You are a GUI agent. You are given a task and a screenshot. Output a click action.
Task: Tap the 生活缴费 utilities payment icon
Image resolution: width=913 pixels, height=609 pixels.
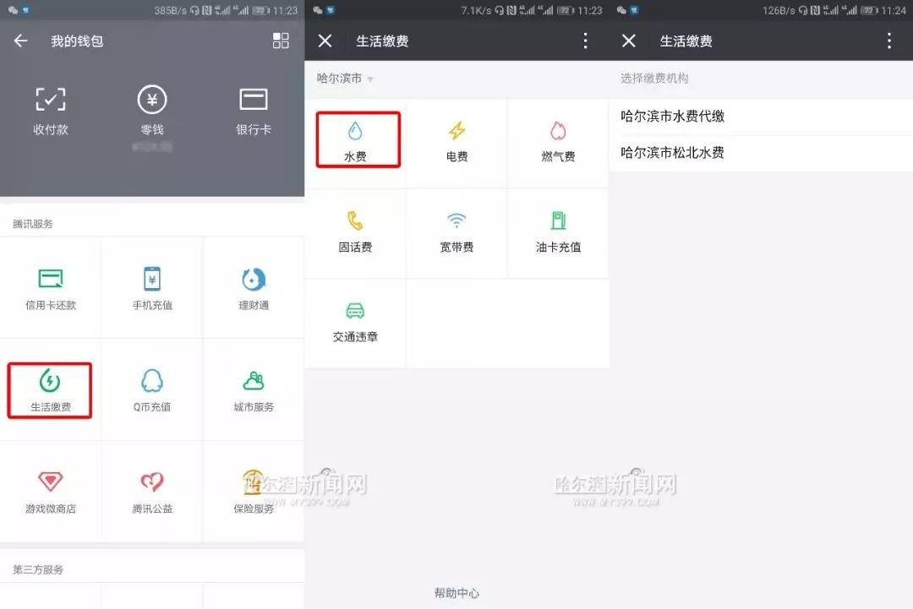pos(50,389)
